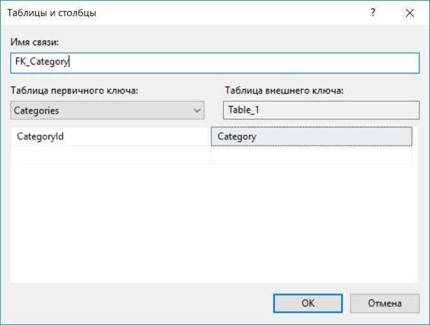This screenshot has width=430, height=325.
Task: Open help with the question mark icon
Action: tap(372, 13)
